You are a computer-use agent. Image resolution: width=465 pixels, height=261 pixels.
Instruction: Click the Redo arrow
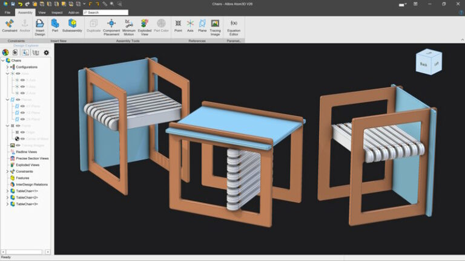pos(27,4)
